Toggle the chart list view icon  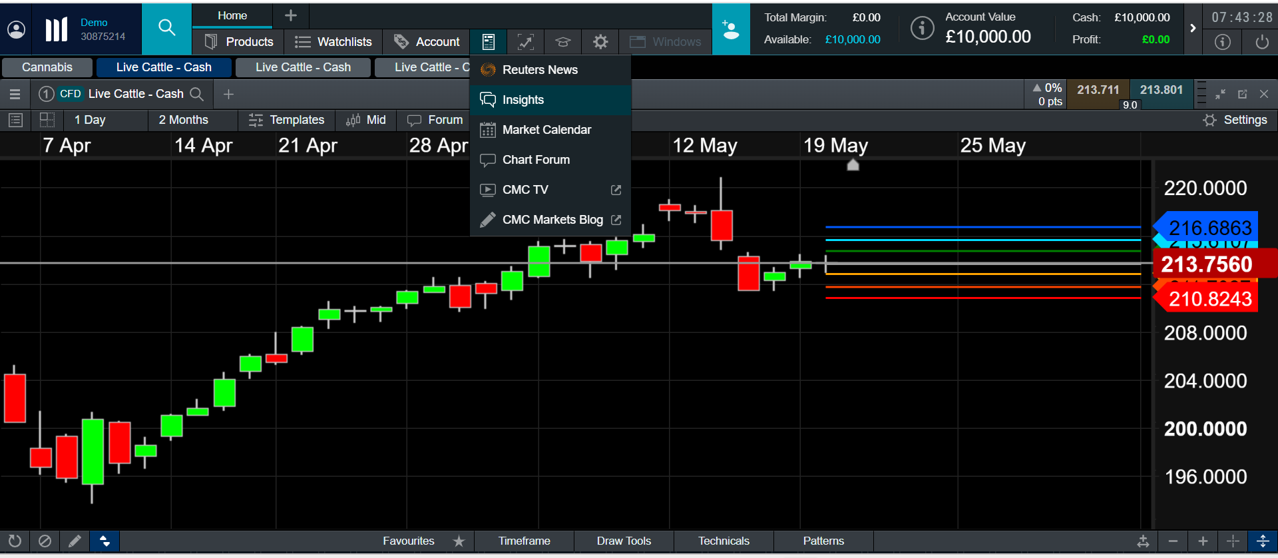click(x=15, y=120)
